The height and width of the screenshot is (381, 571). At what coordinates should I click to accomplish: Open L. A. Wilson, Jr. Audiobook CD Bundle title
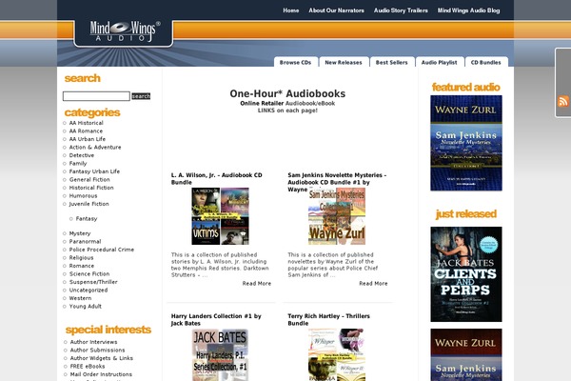[216, 179]
